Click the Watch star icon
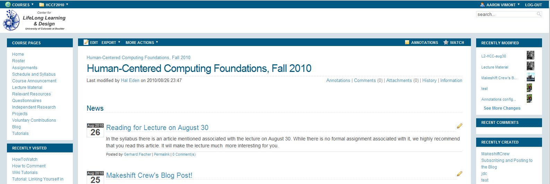This screenshot has height=184, width=550. 446,42
